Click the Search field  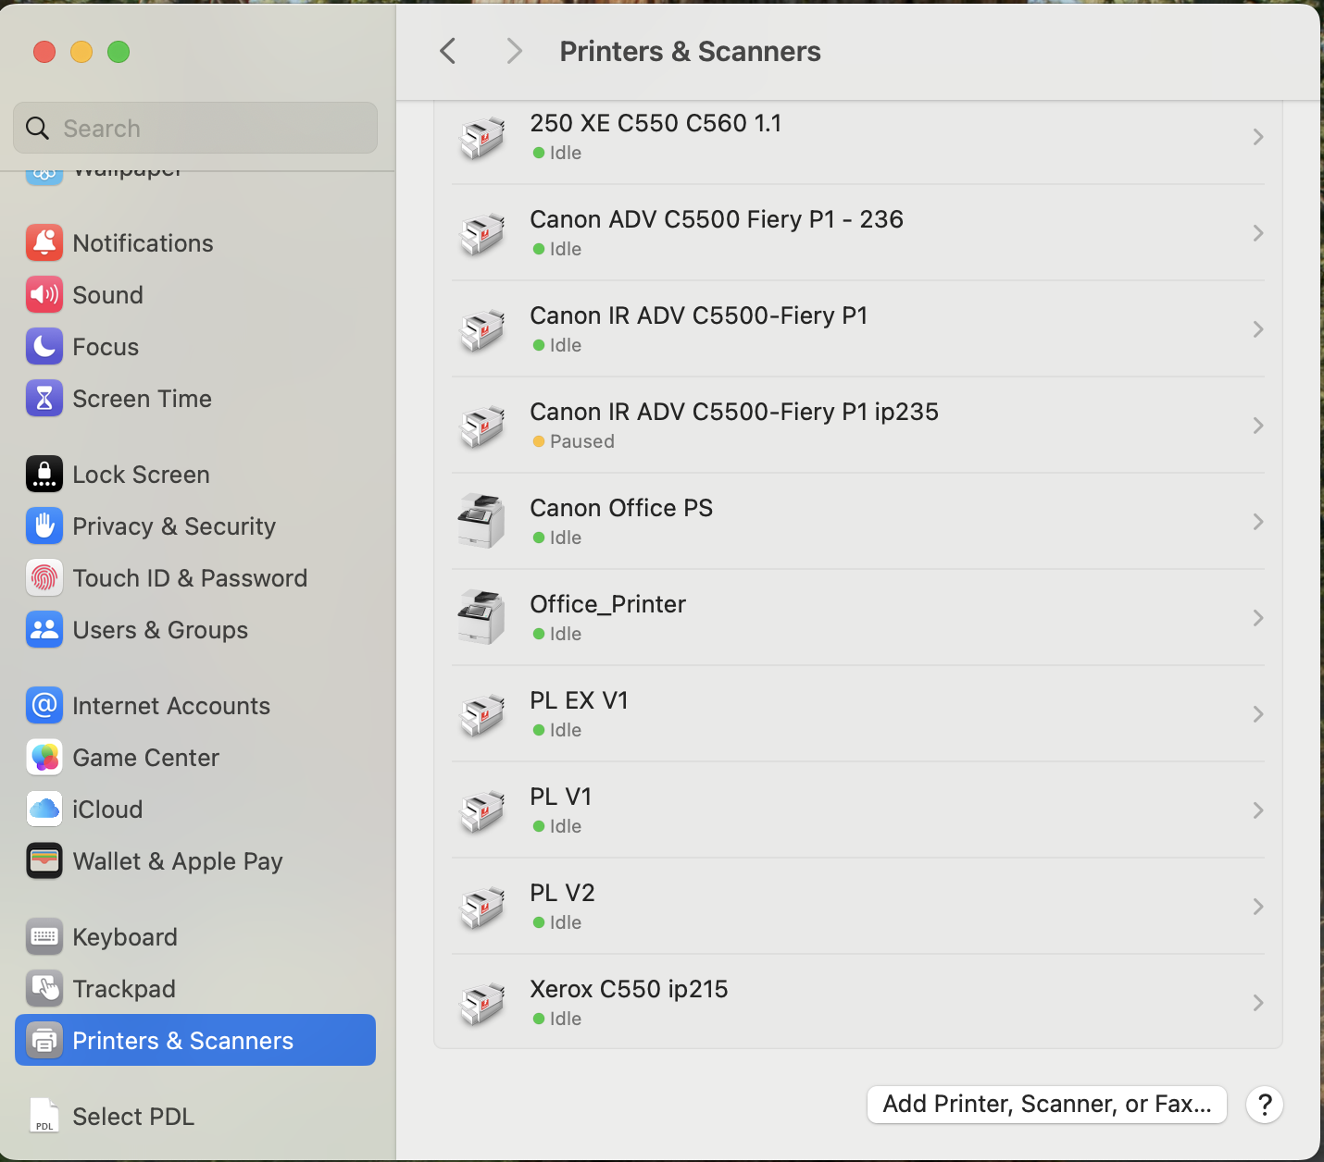pyautogui.click(x=194, y=128)
